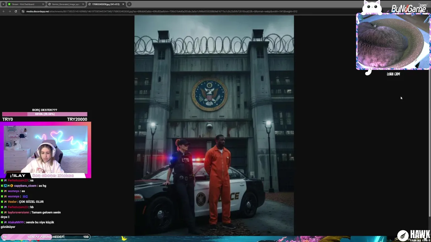Select the 1768632402658.jpg tab
431x242 pixels.
pos(106,4)
